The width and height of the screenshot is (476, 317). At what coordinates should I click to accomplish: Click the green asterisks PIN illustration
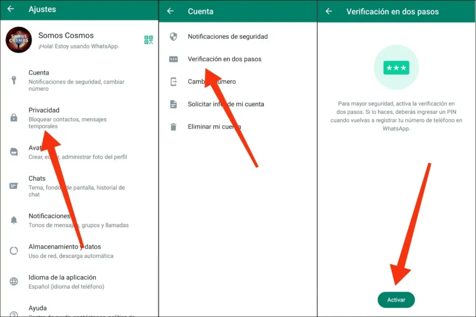(396, 67)
